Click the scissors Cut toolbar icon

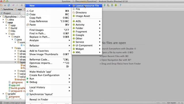pyautogui.click(x=22, y=5)
